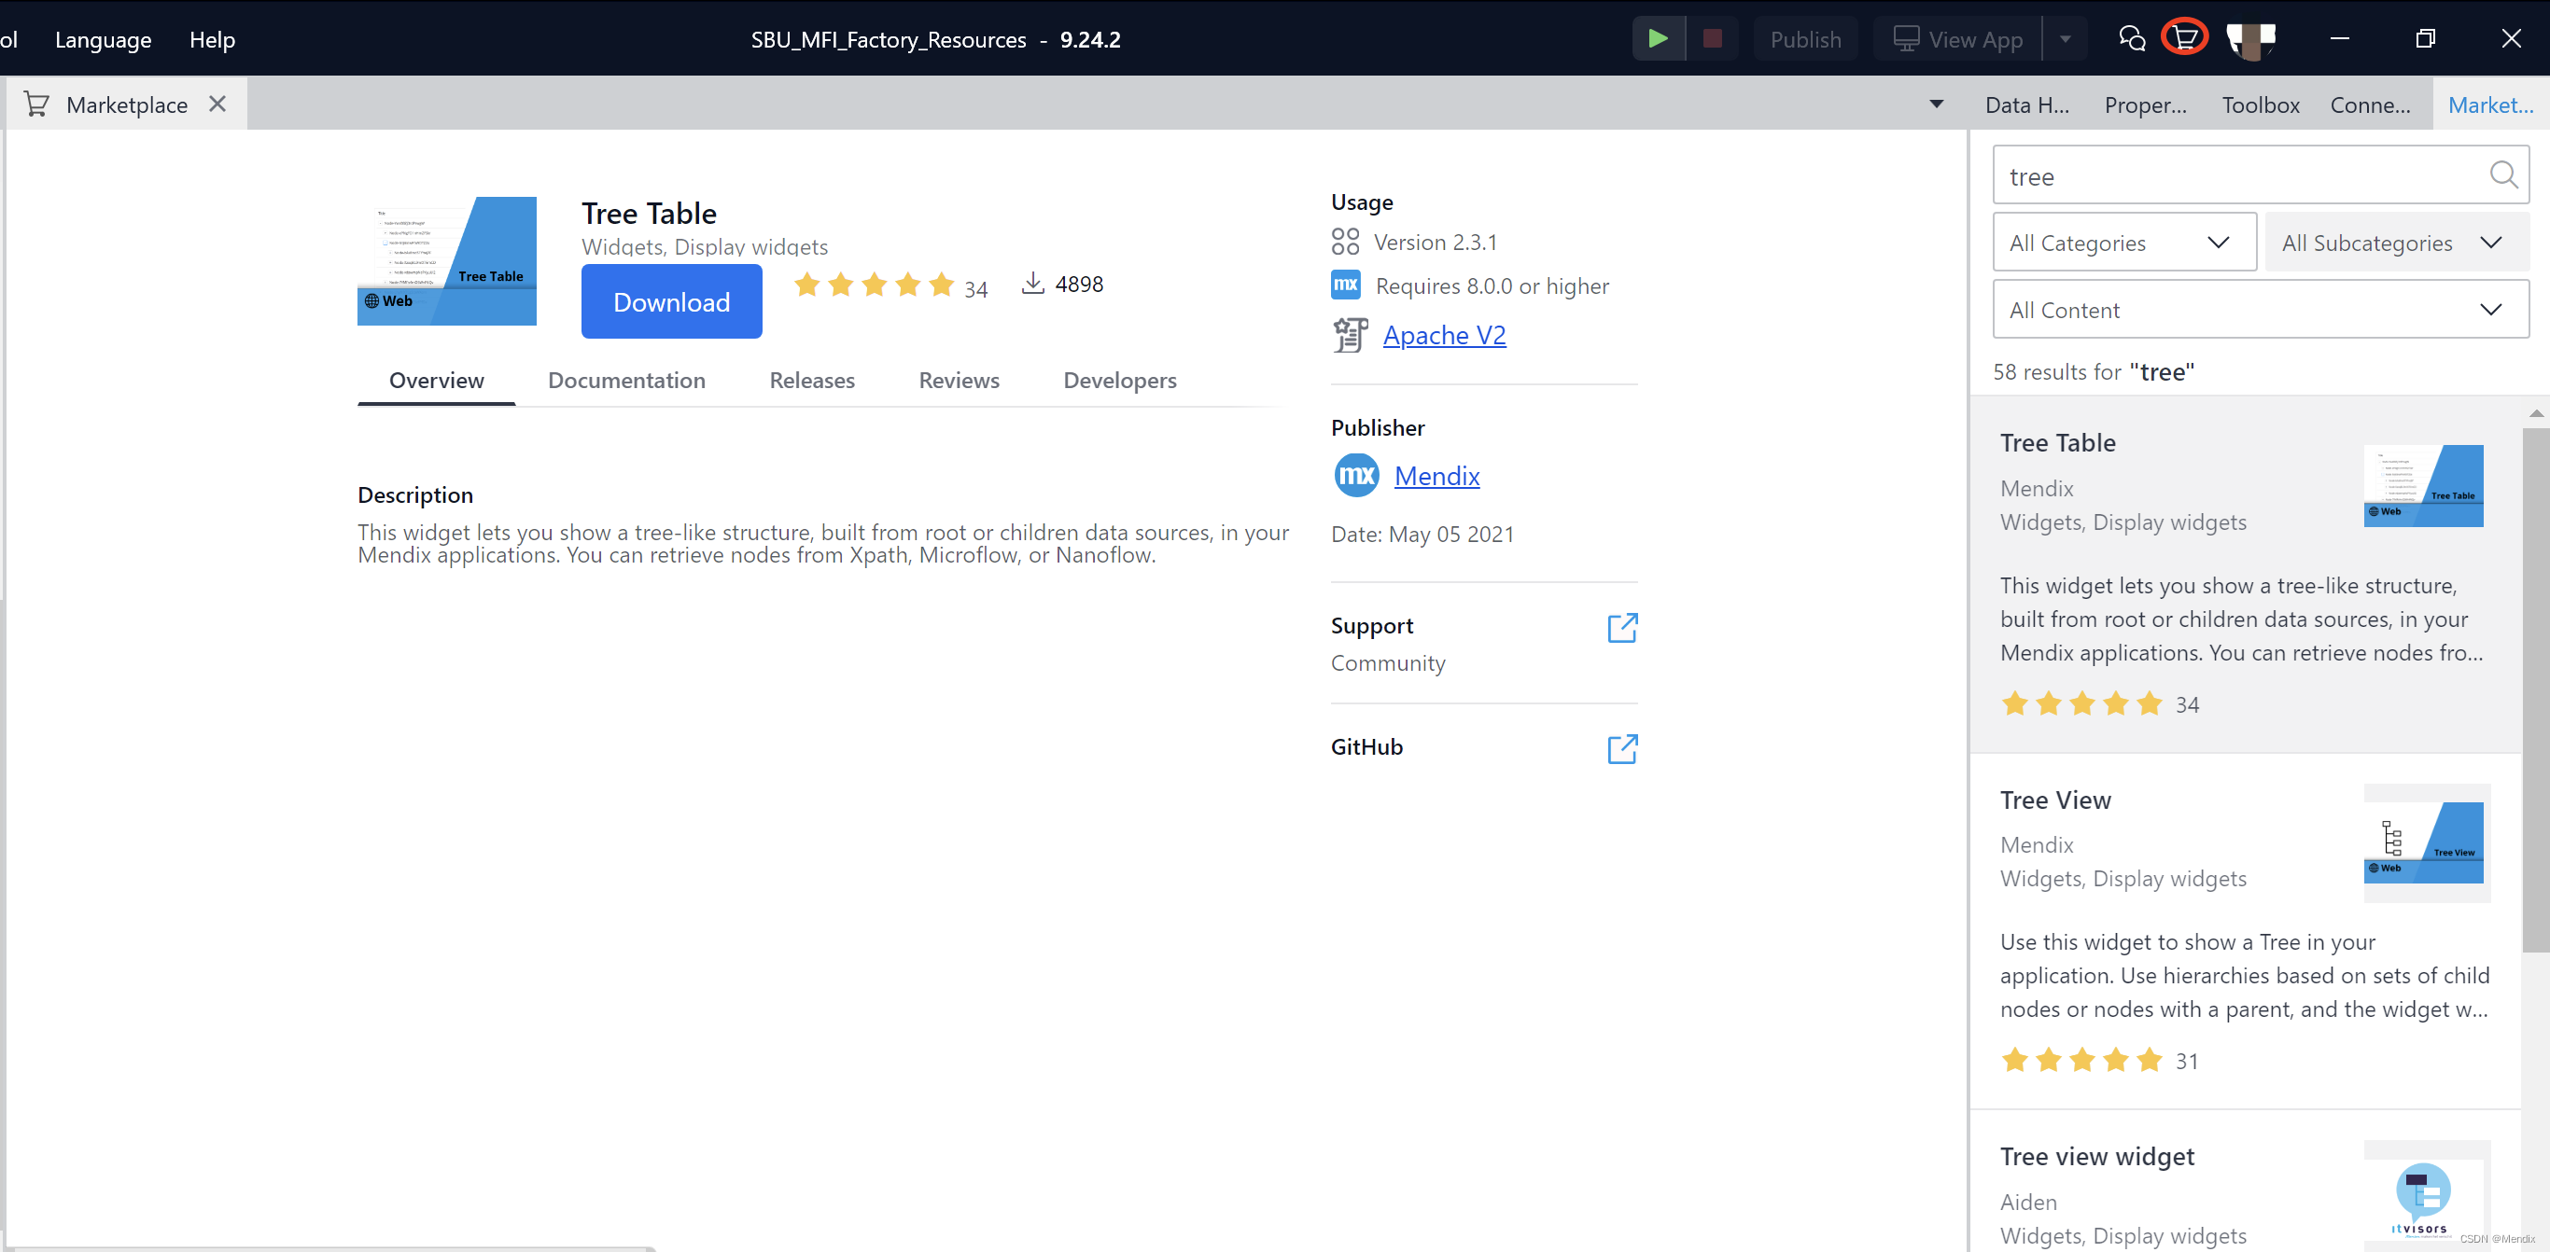Expand the docked panes list arrow
The width and height of the screenshot is (2550, 1252).
tap(1936, 104)
